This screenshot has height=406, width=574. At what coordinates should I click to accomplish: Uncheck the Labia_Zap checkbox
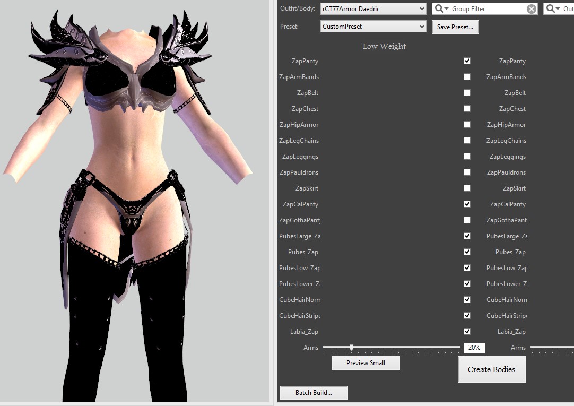pos(467,331)
